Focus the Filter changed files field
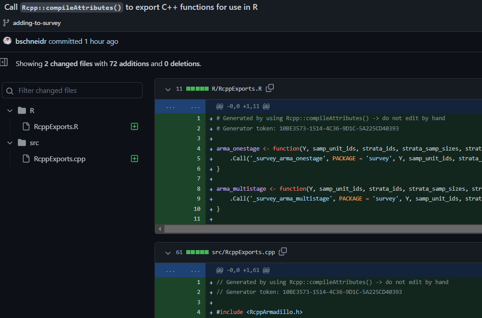Screen dimensions: 482x318 [72, 90]
